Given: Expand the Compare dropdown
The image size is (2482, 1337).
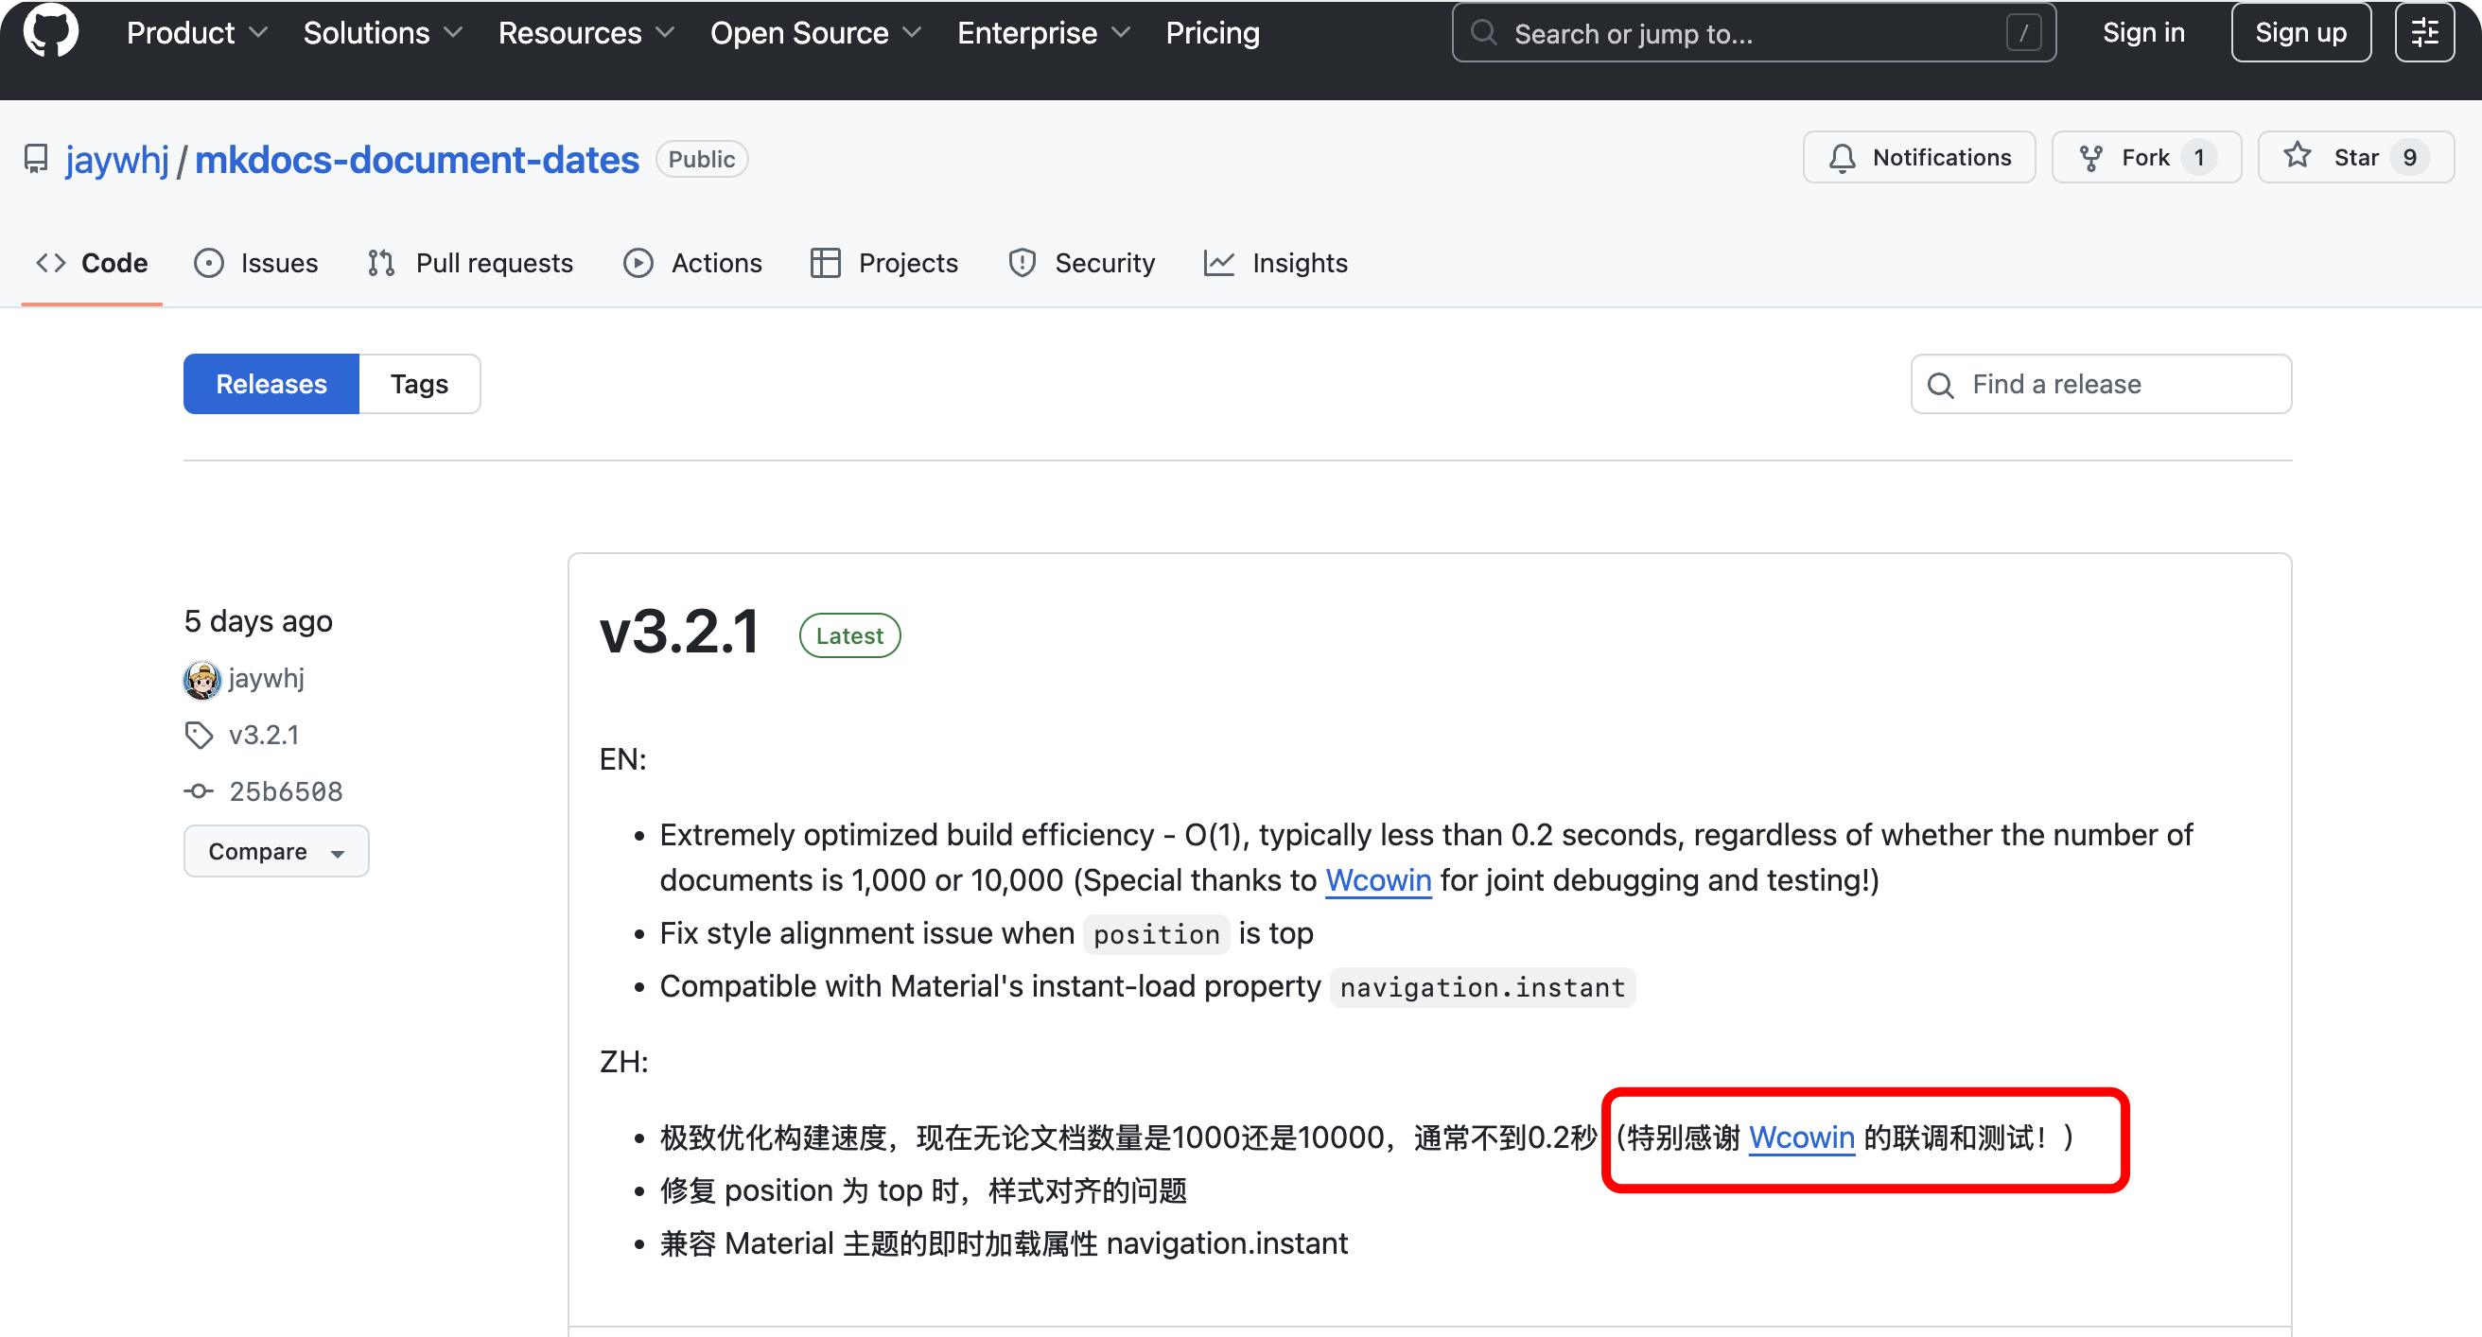Looking at the screenshot, I should point(275,851).
